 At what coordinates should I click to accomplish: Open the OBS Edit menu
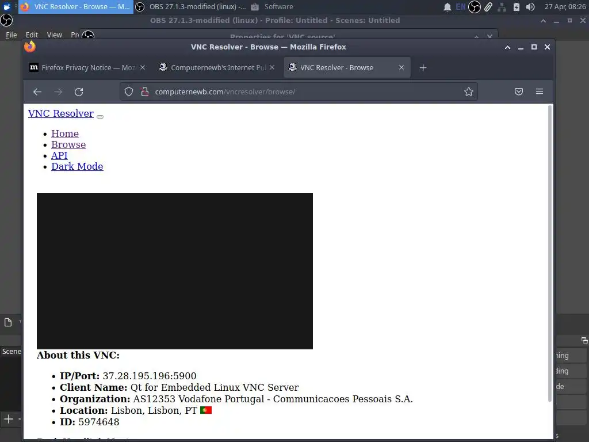tap(32, 35)
